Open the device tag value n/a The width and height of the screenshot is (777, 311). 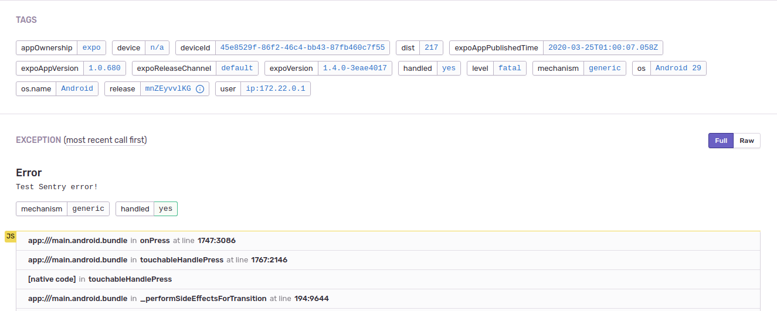click(157, 48)
